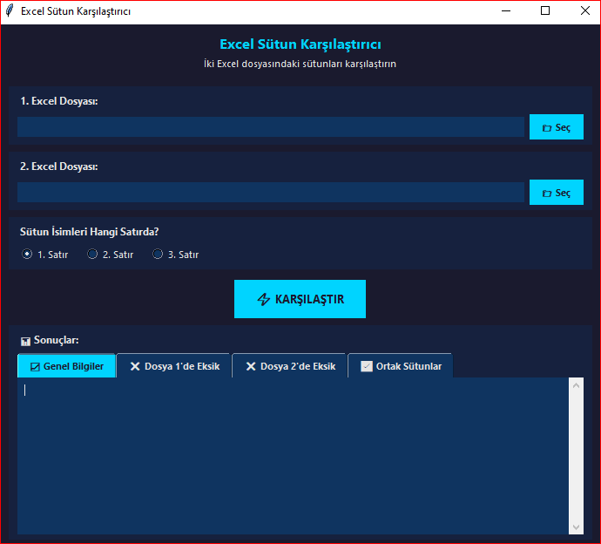Close the Excel Sütun Karşılaştırıcı window
601x544 pixels.
585,10
